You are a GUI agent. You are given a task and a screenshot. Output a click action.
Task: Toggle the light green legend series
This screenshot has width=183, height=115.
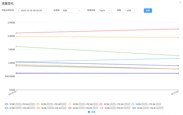(x=51, y=104)
